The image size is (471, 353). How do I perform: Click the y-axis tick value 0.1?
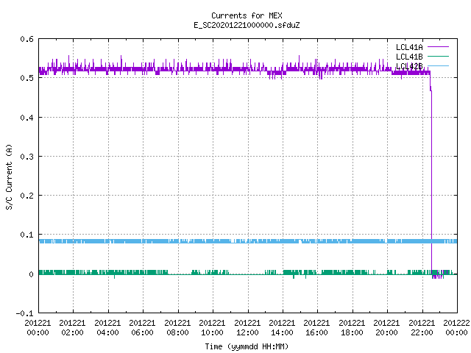(x=26, y=235)
